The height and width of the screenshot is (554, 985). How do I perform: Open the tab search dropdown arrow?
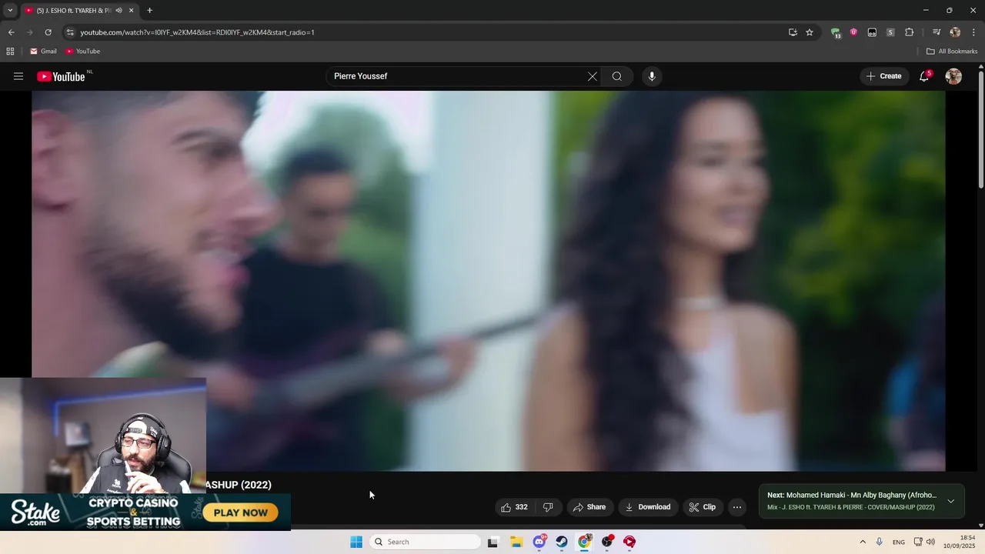coord(10,10)
